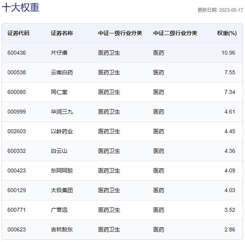Click 医药卫生 in the 同仁堂 row
The height and width of the screenshot is (242, 245).
tap(109, 92)
